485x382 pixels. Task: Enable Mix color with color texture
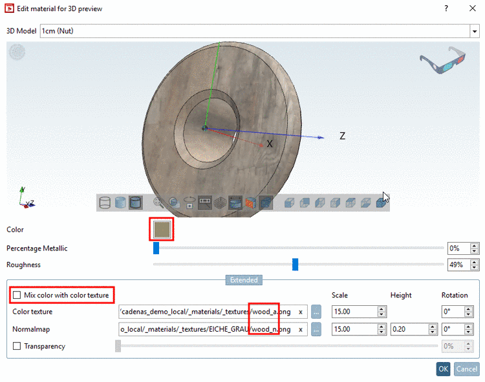pos(17,295)
